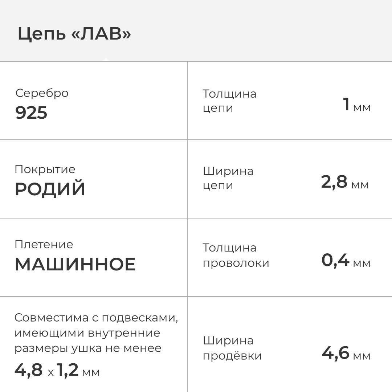392x392 pixels.
Task: Select the 1 мм chain thickness value
Action: pos(357,105)
